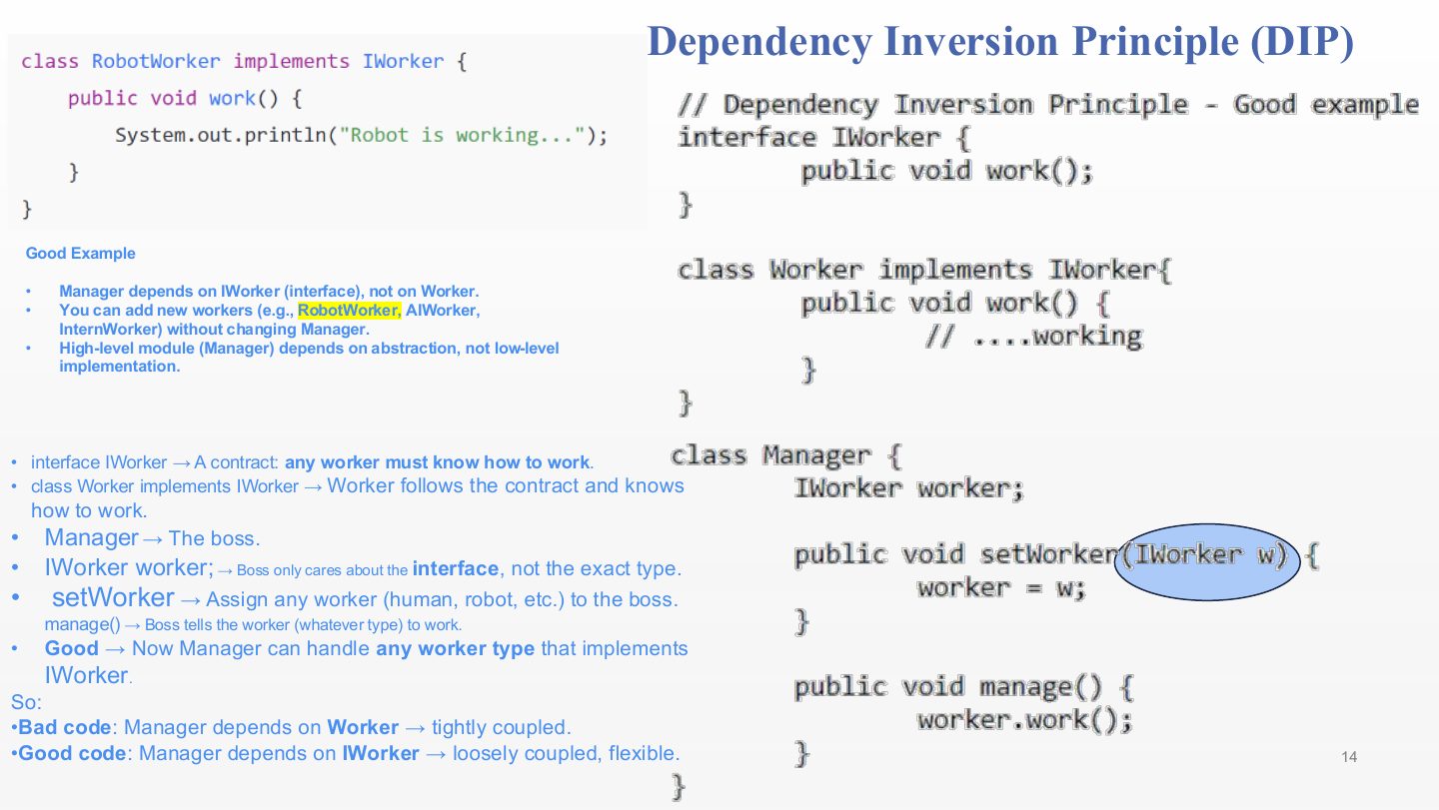This screenshot has width=1439, height=810.
Task: Click the "Bad code: Manager depends on Worker" line
Action: [290, 728]
